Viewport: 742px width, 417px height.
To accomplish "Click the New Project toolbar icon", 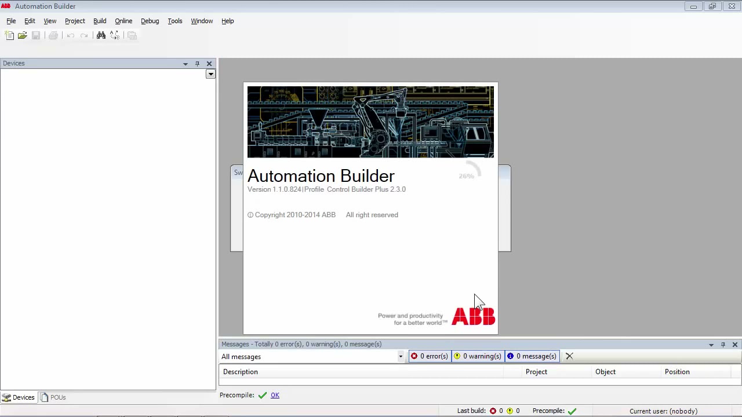I will [9, 35].
